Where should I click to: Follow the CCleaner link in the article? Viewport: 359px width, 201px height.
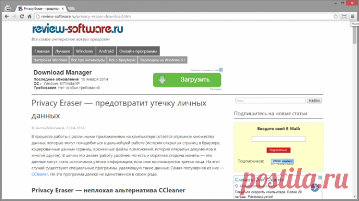(40, 174)
